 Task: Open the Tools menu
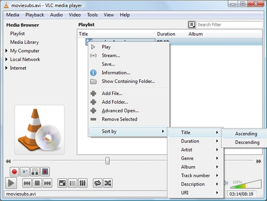(x=92, y=15)
